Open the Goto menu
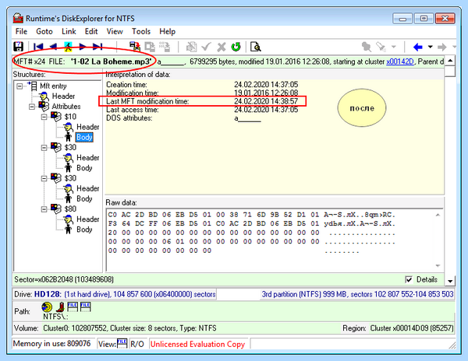Viewport: 468px width, 361px height. click(44, 31)
